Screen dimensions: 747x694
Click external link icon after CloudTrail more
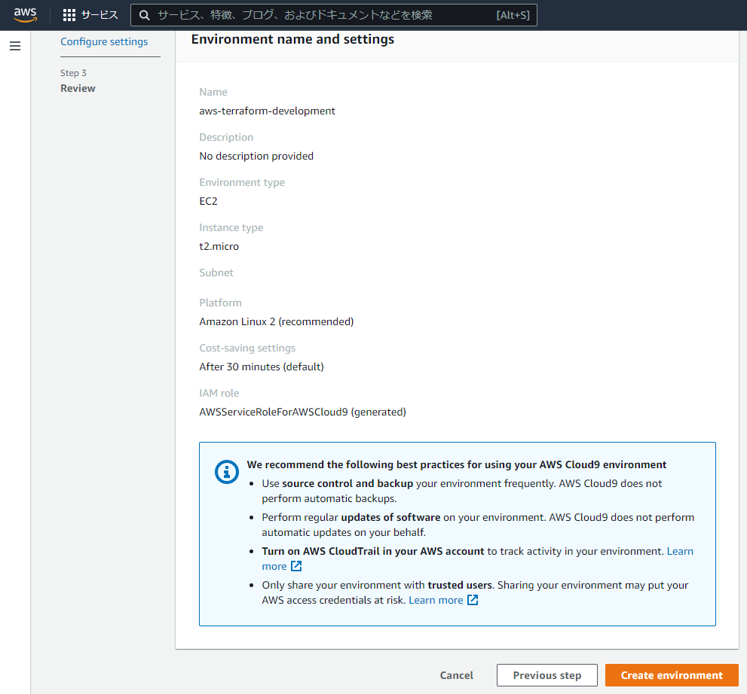pos(296,566)
